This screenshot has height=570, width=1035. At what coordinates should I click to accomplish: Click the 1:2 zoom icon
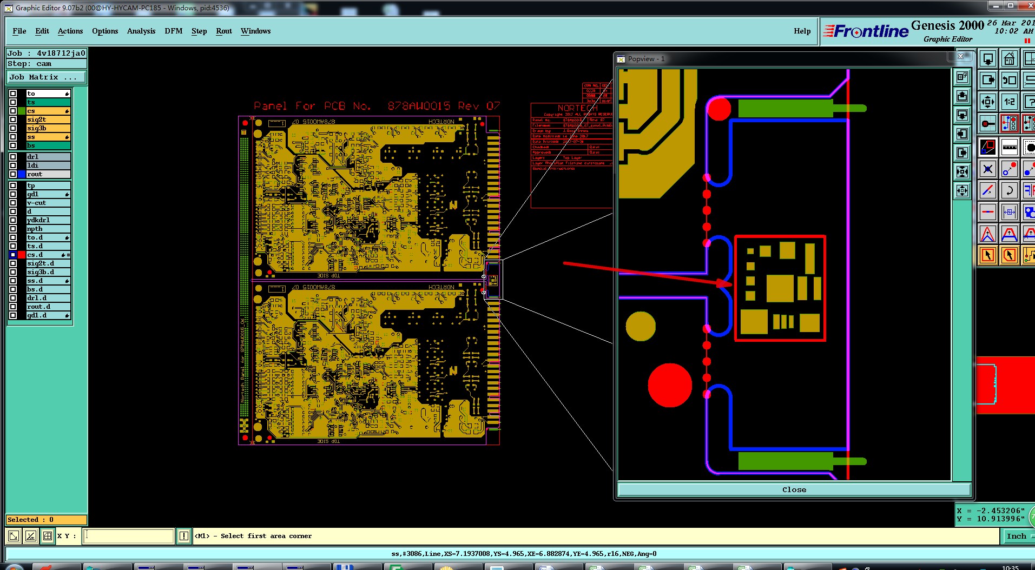[x=1009, y=102]
